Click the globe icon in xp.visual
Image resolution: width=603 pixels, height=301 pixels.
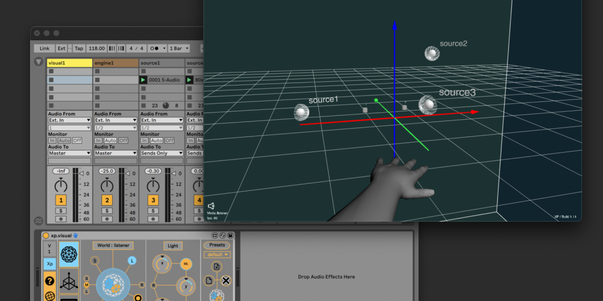(50, 296)
